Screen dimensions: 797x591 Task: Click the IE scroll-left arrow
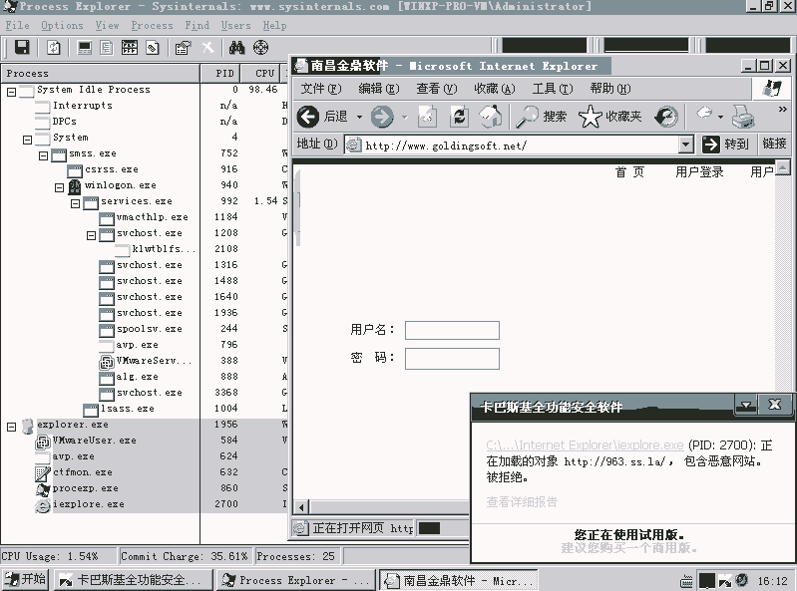pyautogui.click(x=301, y=506)
